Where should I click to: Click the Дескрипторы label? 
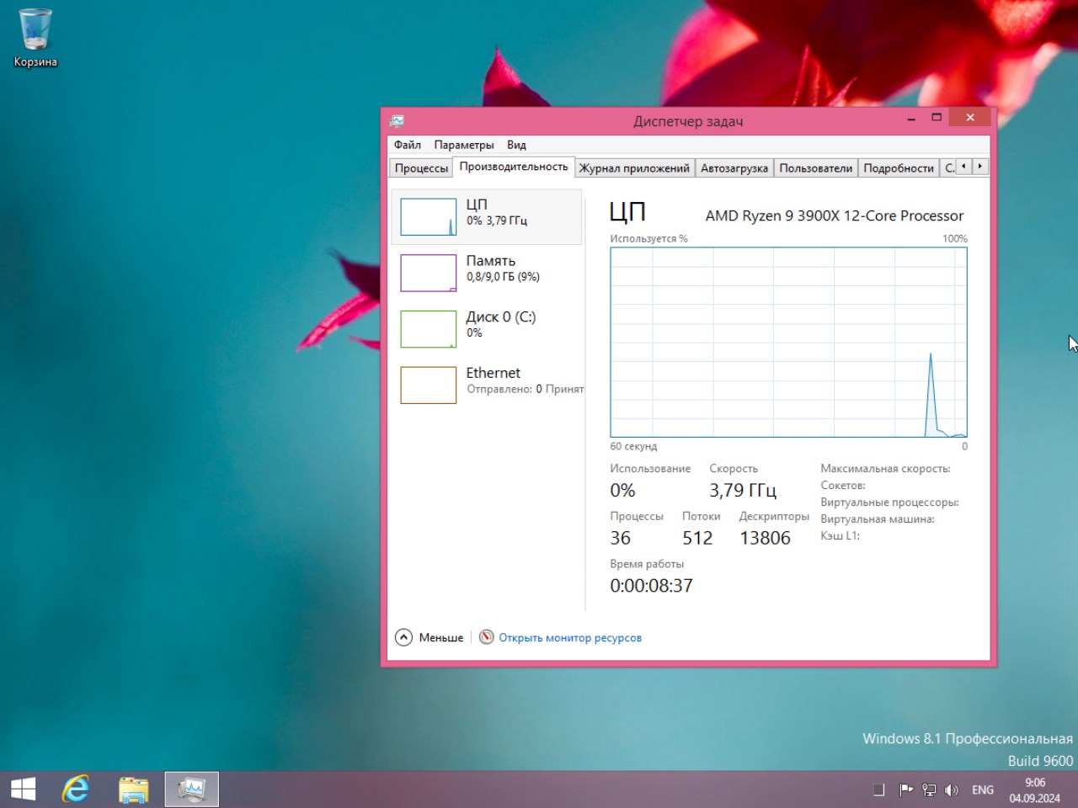(774, 516)
